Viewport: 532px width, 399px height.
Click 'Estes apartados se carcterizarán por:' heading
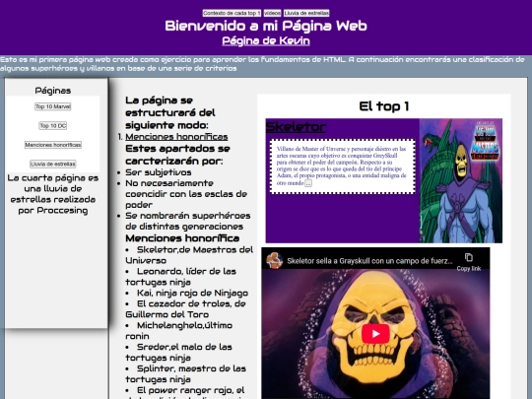[x=177, y=155]
